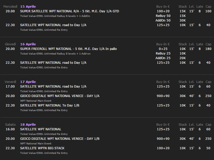Open GIOCO DIGITALE WPT NATIONAL VENICE - DAY 1/A
The width and height of the screenshot is (214, 160).
coord(60,96)
